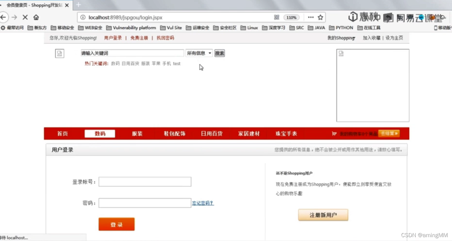Expand the 所有信息 category dropdown

click(199, 53)
